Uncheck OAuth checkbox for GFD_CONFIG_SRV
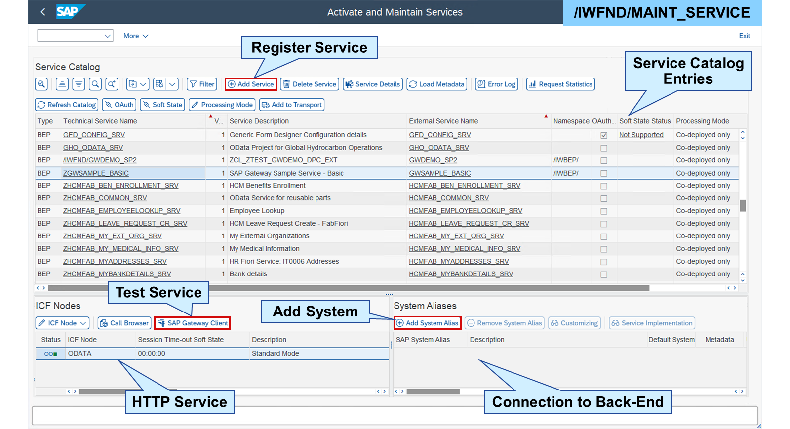 [603, 135]
